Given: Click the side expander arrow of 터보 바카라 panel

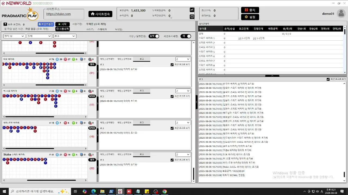Looking at the screenshot, I should (x=98, y=71).
